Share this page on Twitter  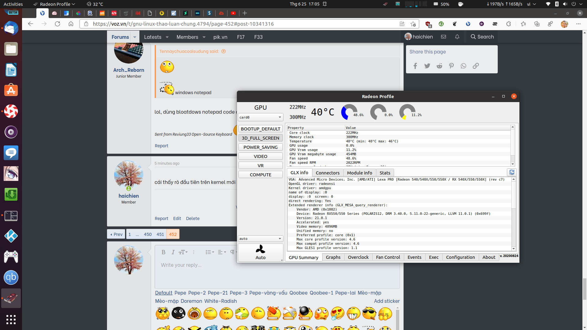coord(427,66)
